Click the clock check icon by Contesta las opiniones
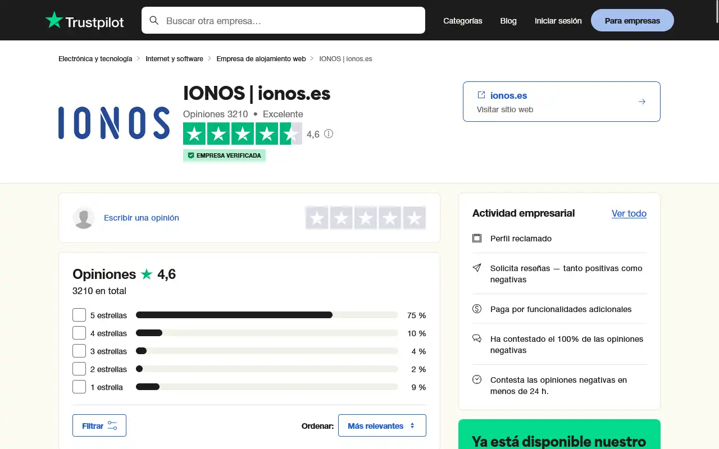 477,379
